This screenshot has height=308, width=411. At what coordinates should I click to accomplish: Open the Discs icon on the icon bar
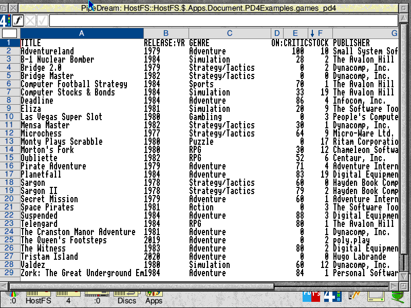127,297
